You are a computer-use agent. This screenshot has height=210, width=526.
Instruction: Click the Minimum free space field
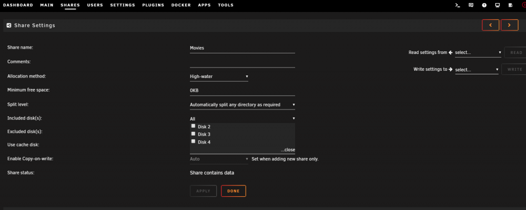coord(242,91)
